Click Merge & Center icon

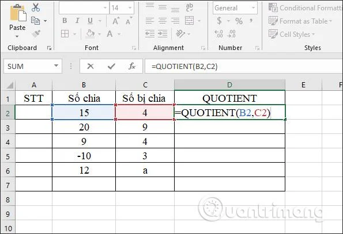click(x=190, y=21)
